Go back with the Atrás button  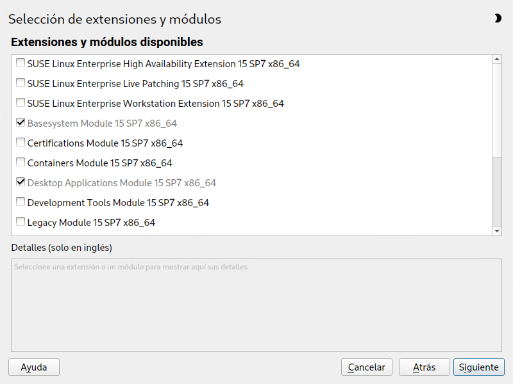pos(424,367)
